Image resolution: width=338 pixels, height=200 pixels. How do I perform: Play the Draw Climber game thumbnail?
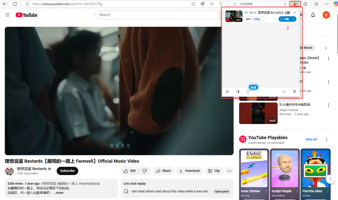point(254,168)
